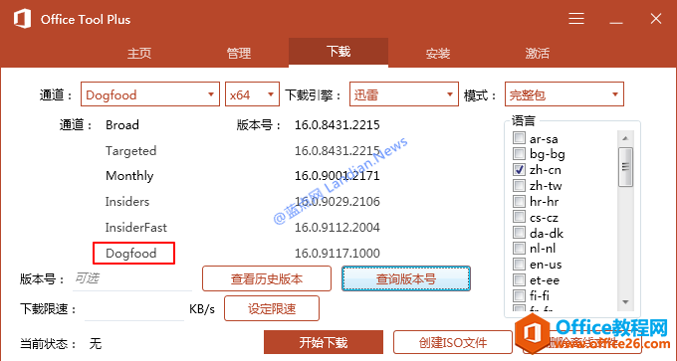
Task: Click version 16.0.9029.2106
Action: pos(338,202)
